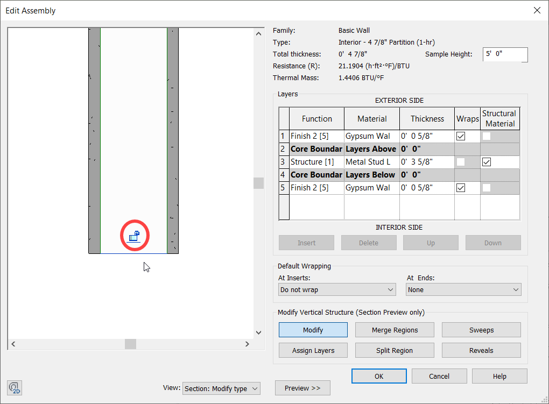Click the vertical scrollbar thumb in preview

click(x=258, y=183)
